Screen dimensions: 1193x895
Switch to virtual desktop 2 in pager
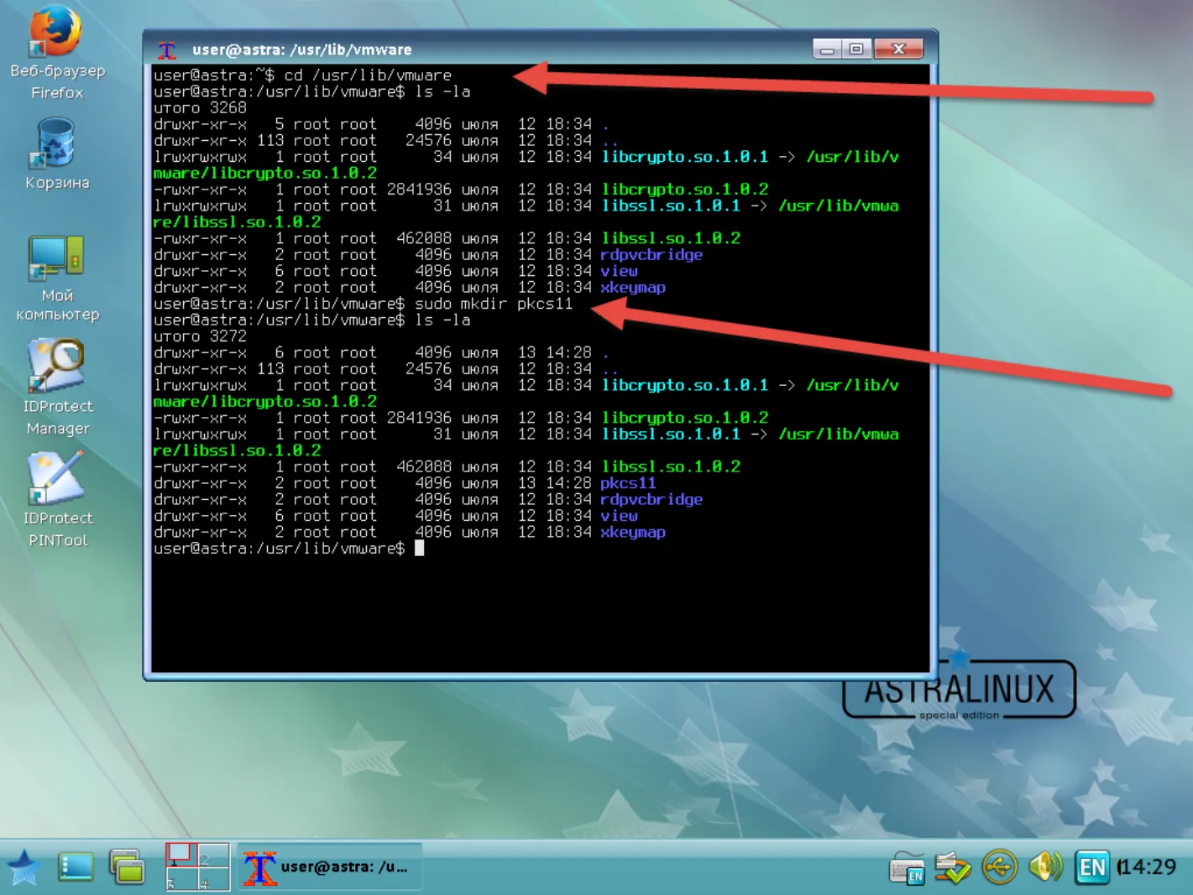click(213, 855)
